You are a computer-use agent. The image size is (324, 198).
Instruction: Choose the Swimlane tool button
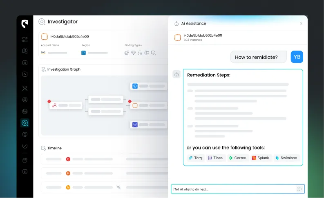[286, 158]
